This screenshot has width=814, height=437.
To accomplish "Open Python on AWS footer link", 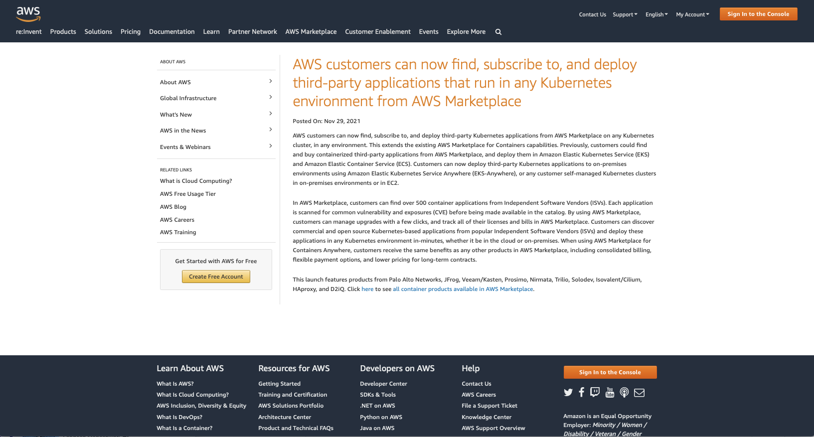I will coord(381,417).
